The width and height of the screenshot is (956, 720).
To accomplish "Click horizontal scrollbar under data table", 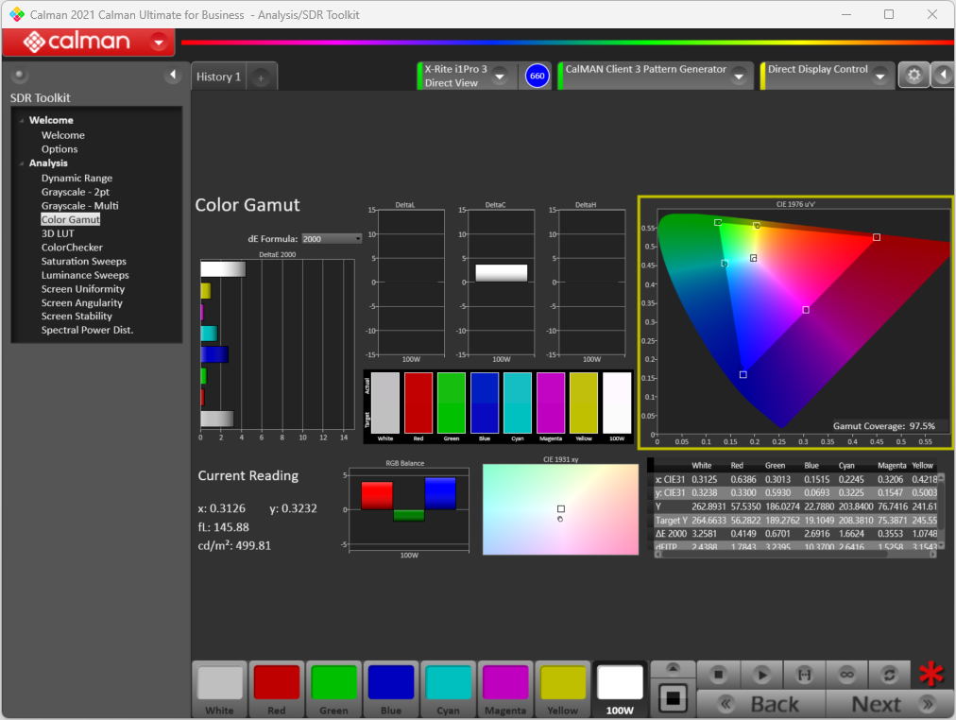I will pyautogui.click(x=795, y=555).
